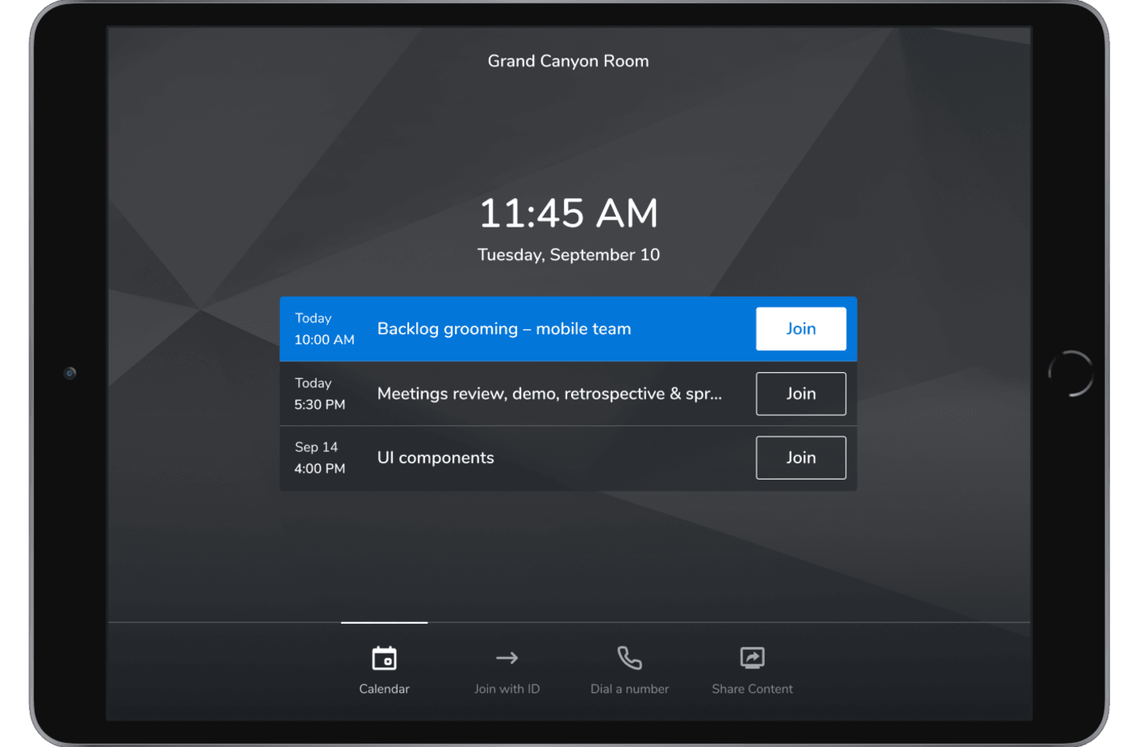Join the UI components meeting
This screenshot has width=1139, height=747.
[800, 458]
